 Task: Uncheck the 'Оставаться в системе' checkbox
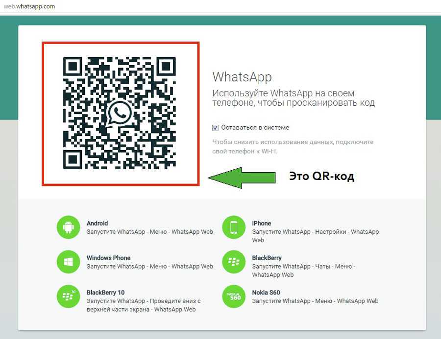point(215,128)
